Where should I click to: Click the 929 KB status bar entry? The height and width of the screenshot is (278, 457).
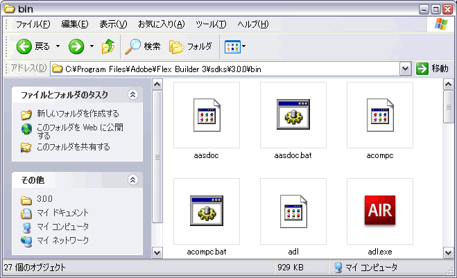point(291,267)
